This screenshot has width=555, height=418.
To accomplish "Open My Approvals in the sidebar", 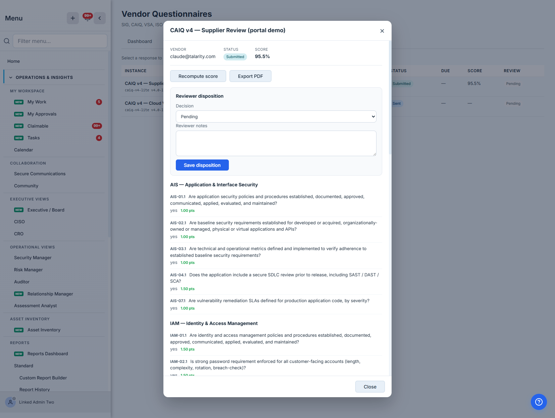I will 42,114.
